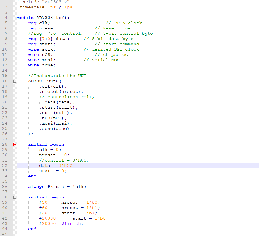Place cursor on 'module' keyword
This screenshot has width=259, height=236.
25,18
